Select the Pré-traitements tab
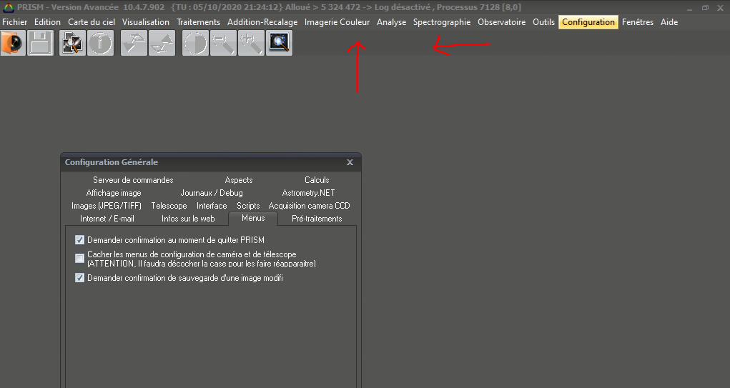 [317, 219]
